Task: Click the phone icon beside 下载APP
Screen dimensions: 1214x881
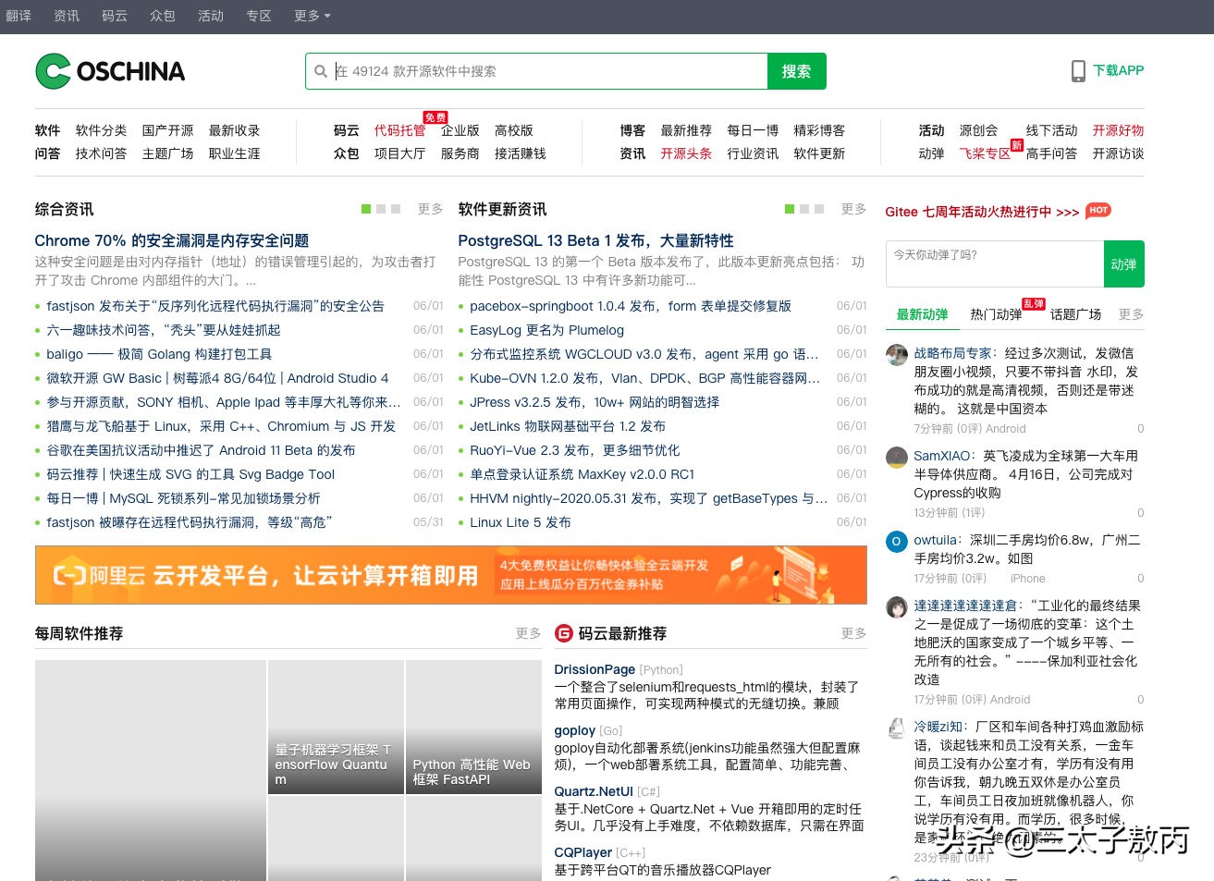Action: click(x=1077, y=70)
